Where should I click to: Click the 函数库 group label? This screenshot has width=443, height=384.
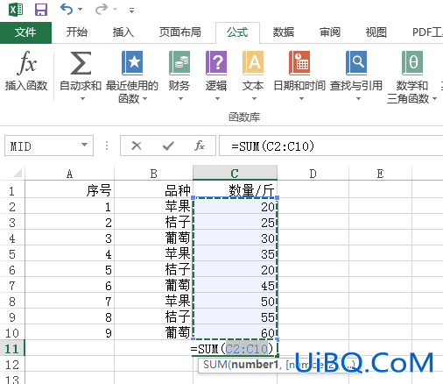[x=244, y=117]
